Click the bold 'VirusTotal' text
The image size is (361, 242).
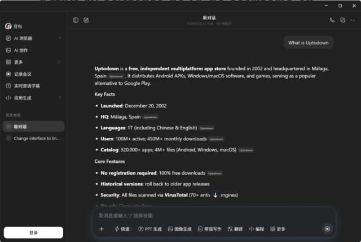176,195
